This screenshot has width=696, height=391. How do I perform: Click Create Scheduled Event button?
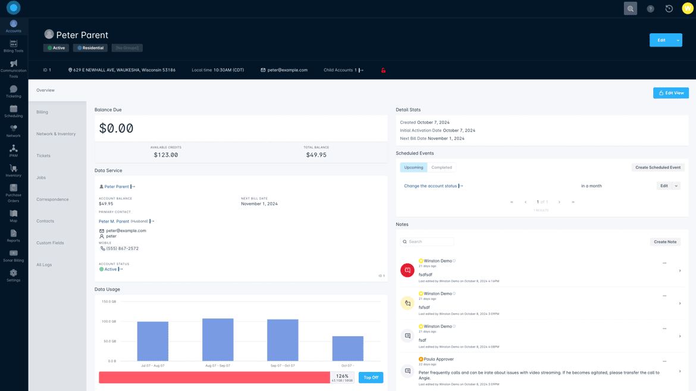657,167
